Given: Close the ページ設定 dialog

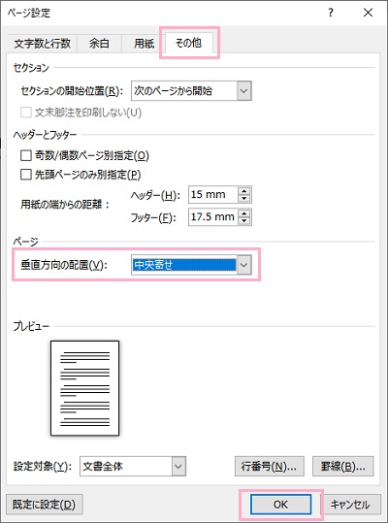Looking at the screenshot, I should (368, 13).
